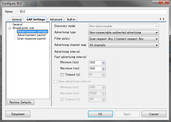171x122 pixels.
Task: Enable Slow advertising interval checkbox
Action: point(55,81)
